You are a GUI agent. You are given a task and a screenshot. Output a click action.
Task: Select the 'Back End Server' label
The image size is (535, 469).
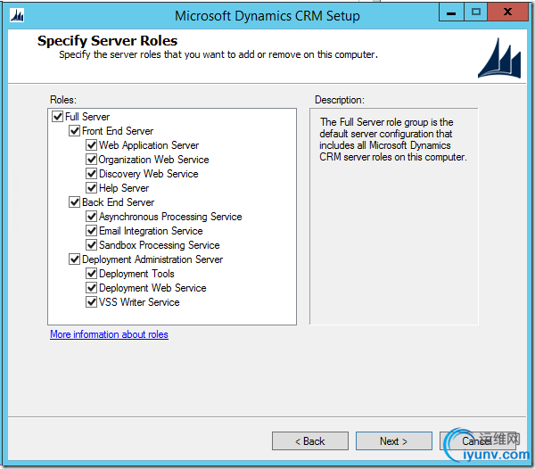(118, 202)
